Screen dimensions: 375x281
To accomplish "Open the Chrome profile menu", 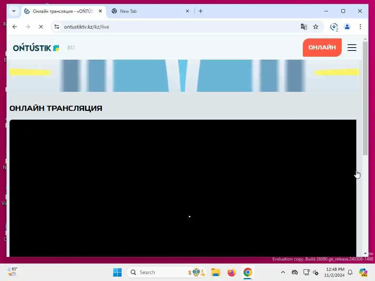I will (347, 27).
